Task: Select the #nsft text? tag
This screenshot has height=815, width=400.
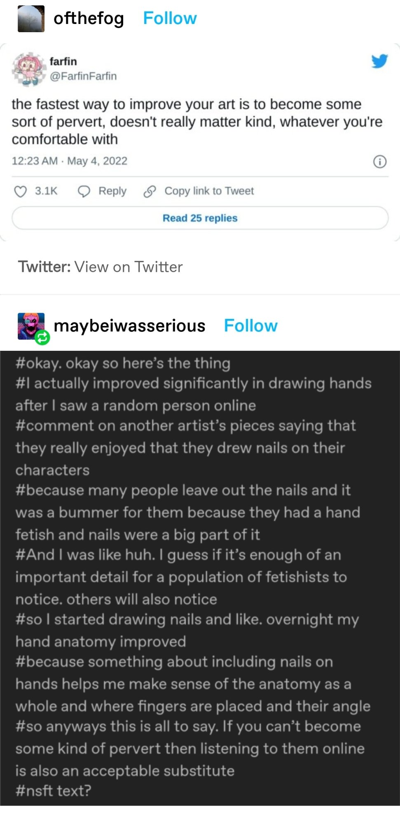Action: pos(53,791)
